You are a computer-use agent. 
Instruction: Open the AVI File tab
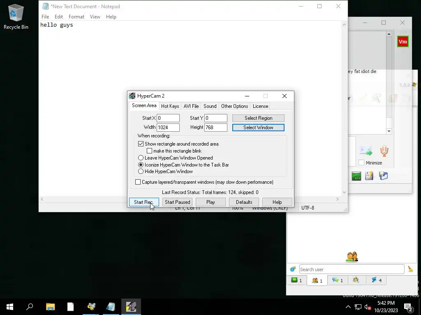[191, 106]
